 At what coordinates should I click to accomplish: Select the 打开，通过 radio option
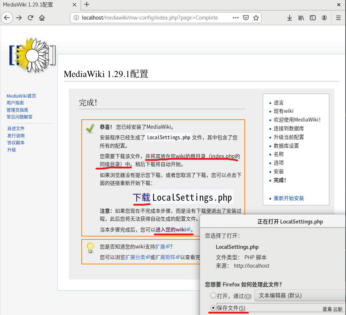click(x=213, y=296)
